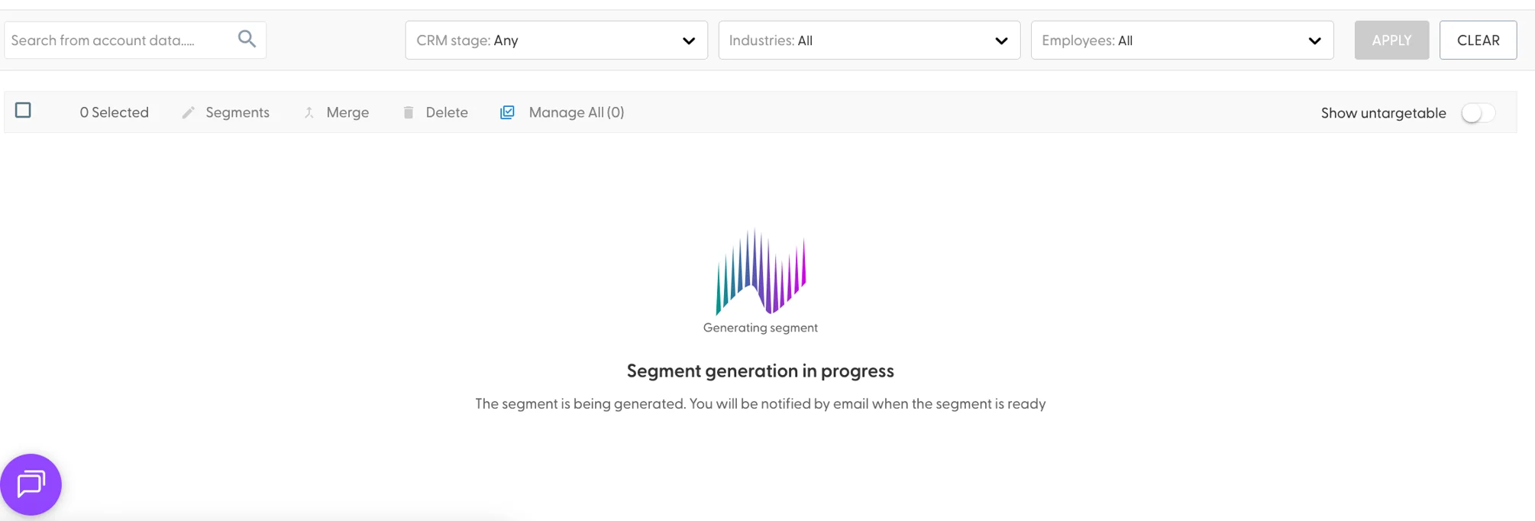Click the Generating segment logo graphic
This screenshot has width=1535, height=521.
[761, 272]
